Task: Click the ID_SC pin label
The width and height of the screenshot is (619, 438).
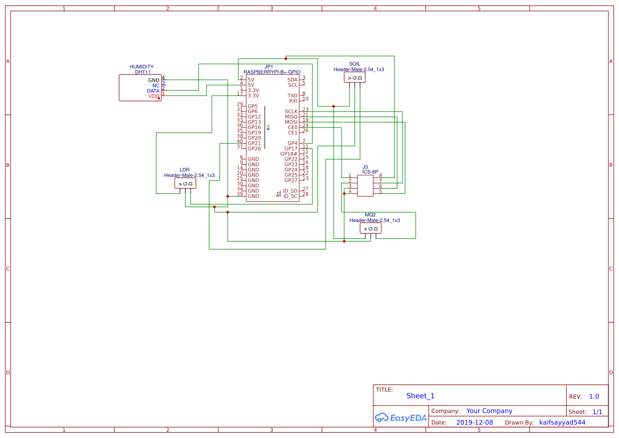Action: coord(290,196)
